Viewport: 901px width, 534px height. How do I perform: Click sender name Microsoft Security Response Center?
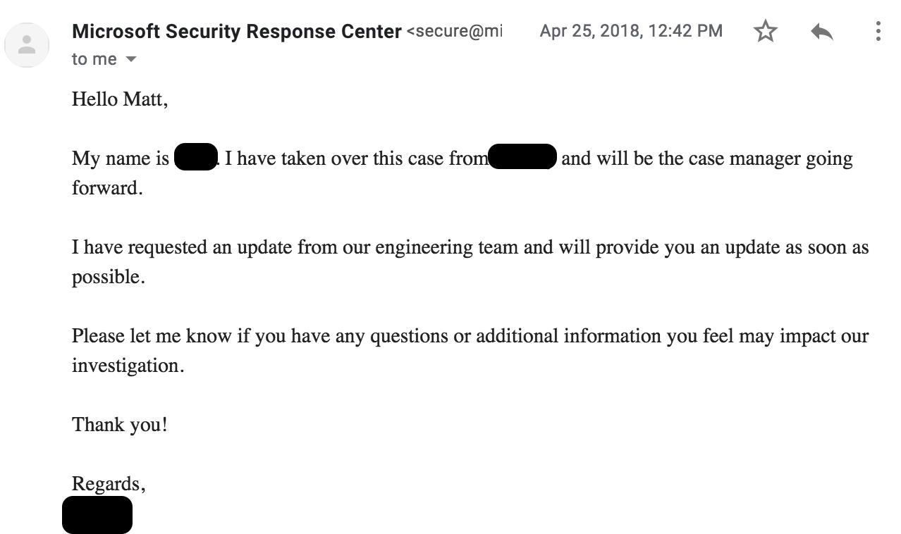[237, 31]
